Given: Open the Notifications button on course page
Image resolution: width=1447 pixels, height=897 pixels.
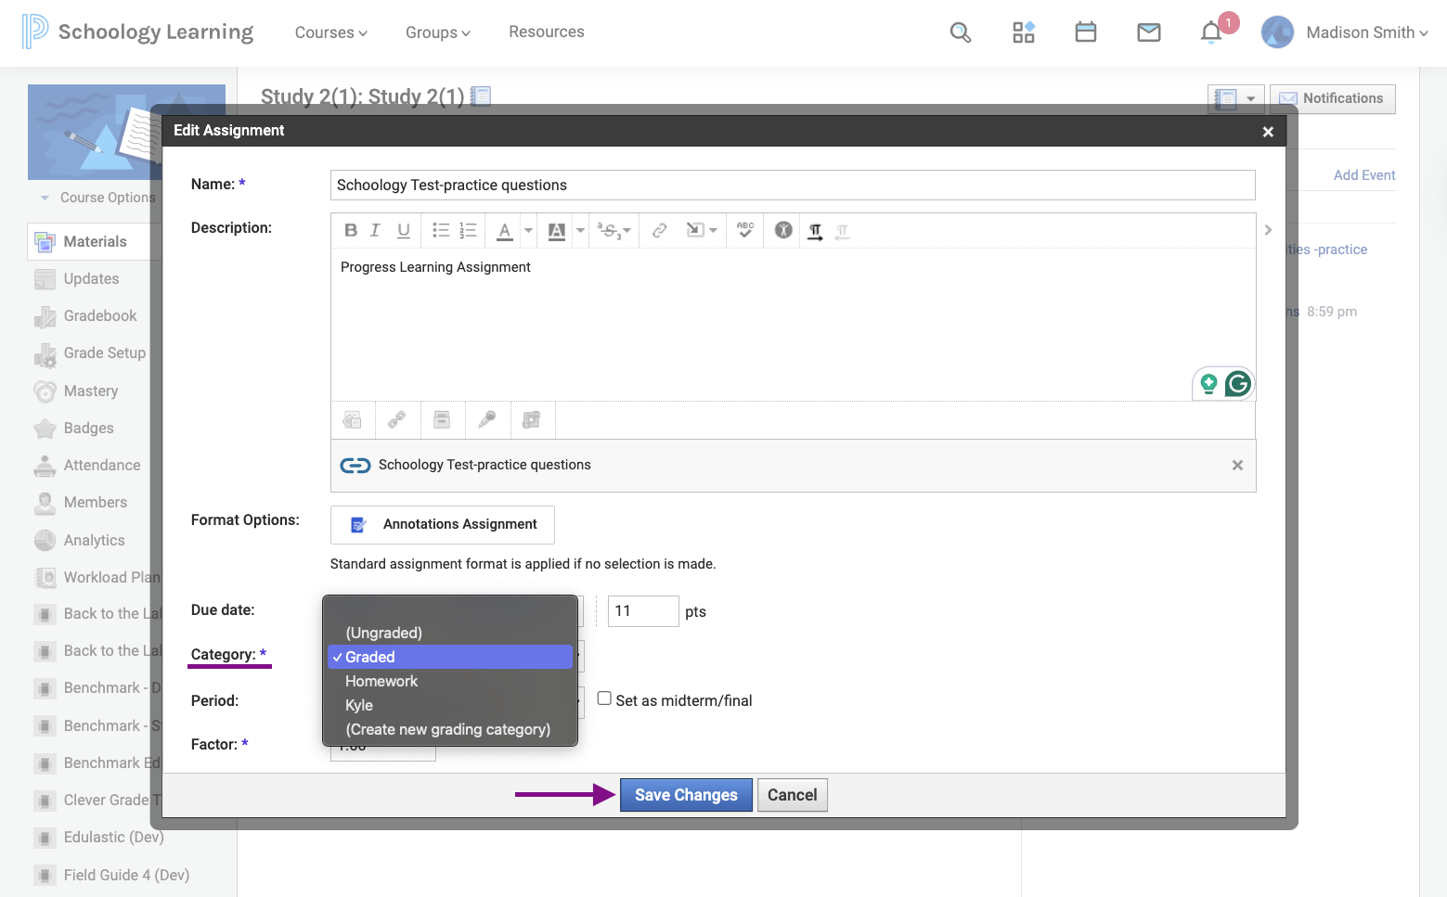Looking at the screenshot, I should pos(1332,98).
